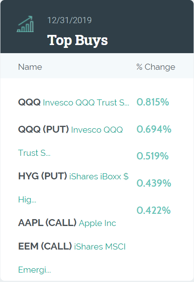Image resolution: width=194 pixels, height=282 pixels.
Task: Open Invesco QQQ Trust S... link
Action: 86,103
